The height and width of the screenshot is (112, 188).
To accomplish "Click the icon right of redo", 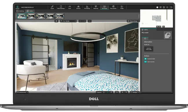I will (90, 21).
